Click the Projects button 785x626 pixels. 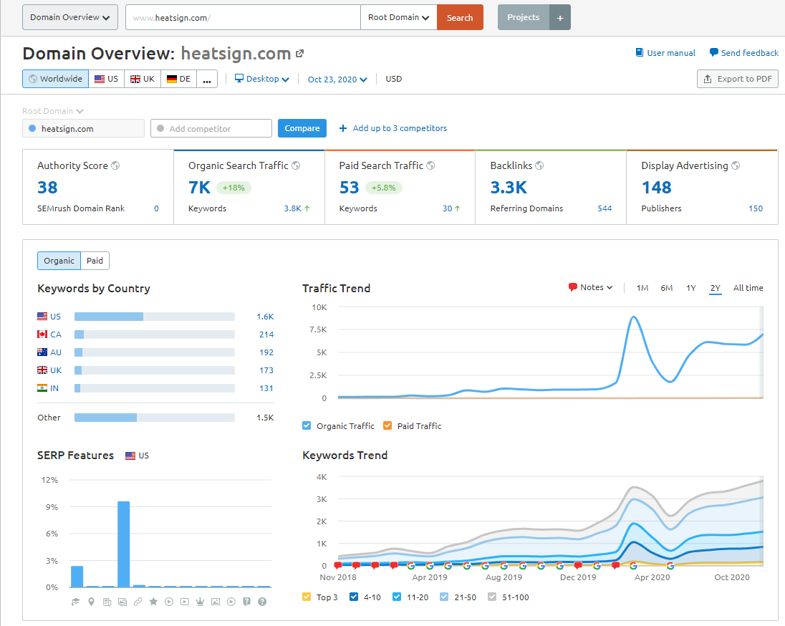click(x=524, y=17)
